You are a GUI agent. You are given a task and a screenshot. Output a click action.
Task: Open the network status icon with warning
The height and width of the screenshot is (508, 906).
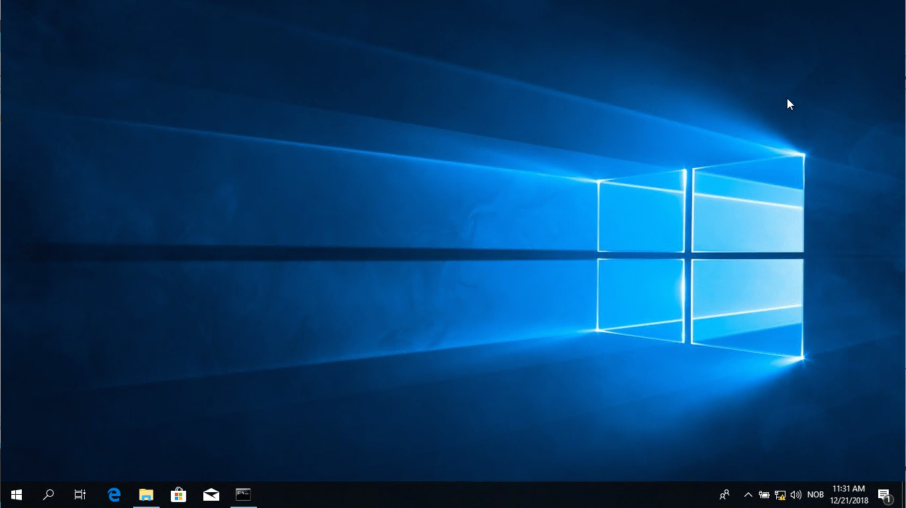pyautogui.click(x=780, y=494)
